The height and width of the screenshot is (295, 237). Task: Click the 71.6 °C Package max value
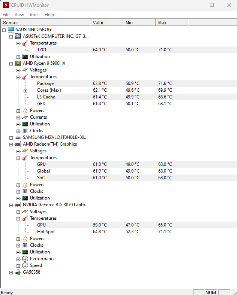click(165, 83)
